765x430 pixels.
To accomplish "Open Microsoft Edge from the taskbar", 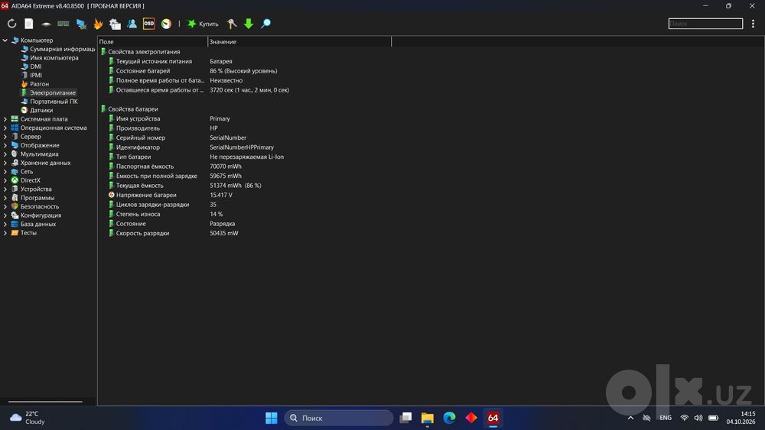I will tap(449, 418).
